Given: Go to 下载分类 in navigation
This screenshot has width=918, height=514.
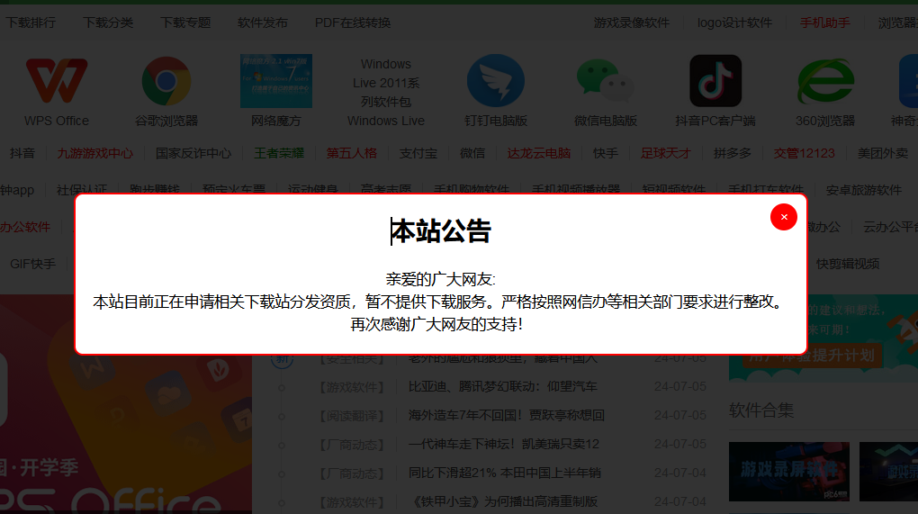Looking at the screenshot, I should pyautogui.click(x=108, y=23).
